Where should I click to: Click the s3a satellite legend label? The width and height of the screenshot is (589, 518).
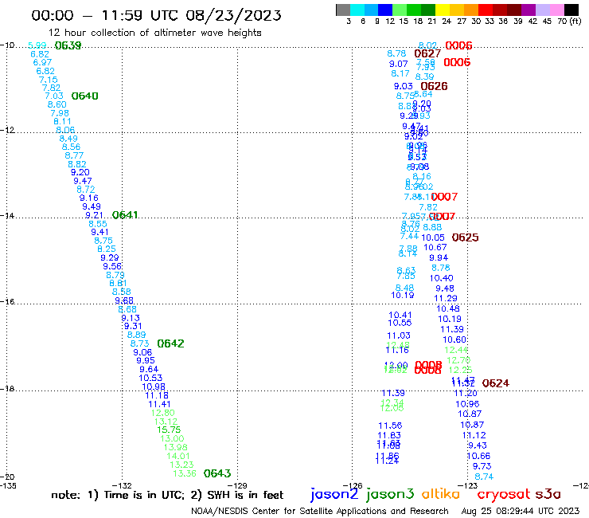pyautogui.click(x=548, y=494)
